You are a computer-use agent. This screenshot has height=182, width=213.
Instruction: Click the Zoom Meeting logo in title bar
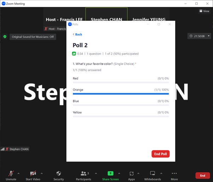pos(4,4)
